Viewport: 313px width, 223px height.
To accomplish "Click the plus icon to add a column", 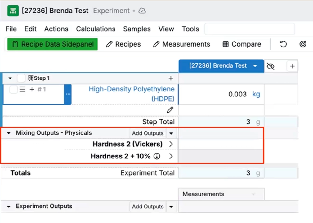I will click(292, 66).
